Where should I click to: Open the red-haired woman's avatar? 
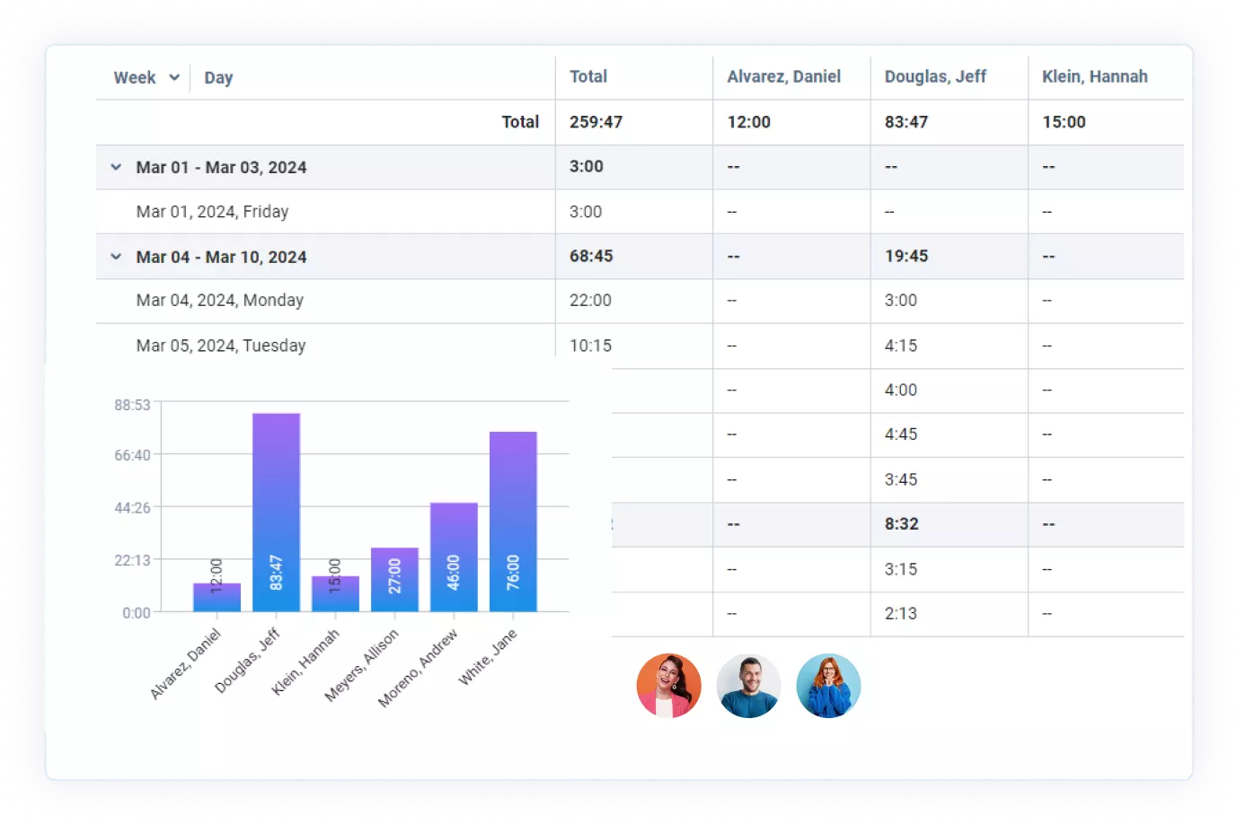828,685
